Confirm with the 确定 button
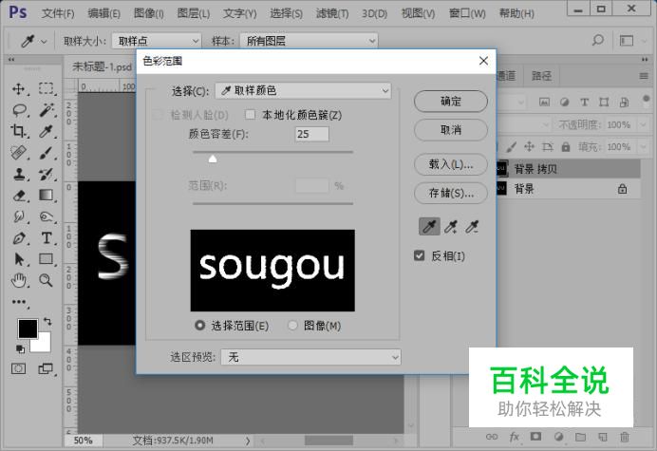Viewport: 657px width, 451px height. click(x=451, y=101)
